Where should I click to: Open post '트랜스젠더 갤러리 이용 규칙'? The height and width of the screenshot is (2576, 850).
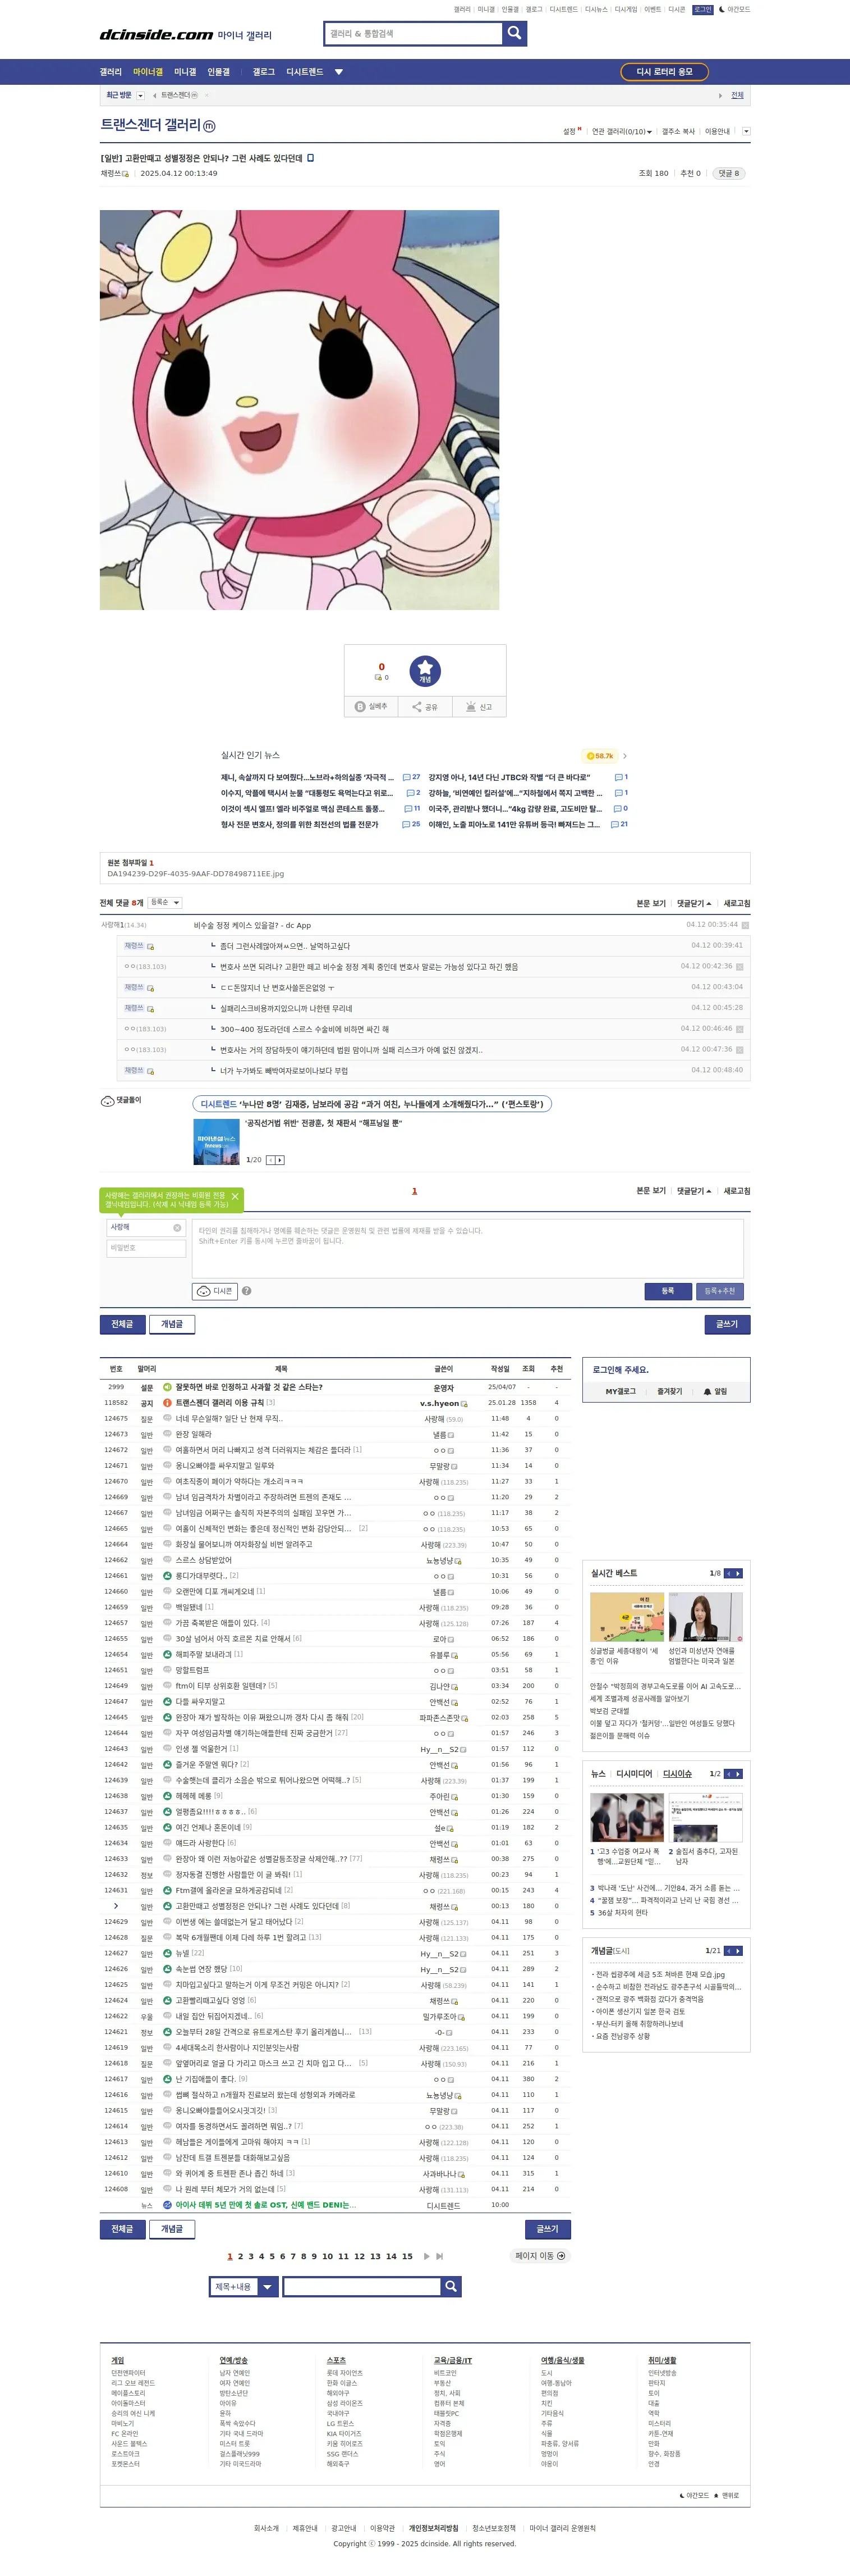(x=220, y=1403)
